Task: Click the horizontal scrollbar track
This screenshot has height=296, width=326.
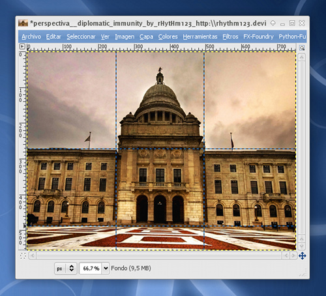Action: (x=158, y=256)
